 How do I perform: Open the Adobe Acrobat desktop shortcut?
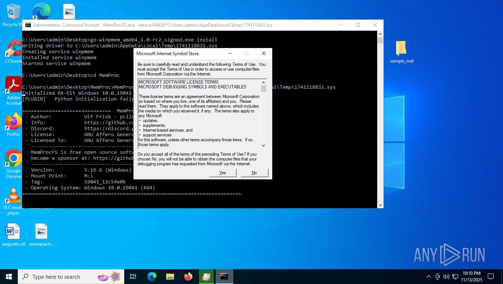pyautogui.click(x=13, y=91)
